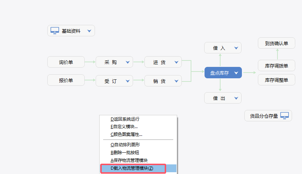Select the 库存调整单 button
302x174 pixels.
(x=276, y=80)
